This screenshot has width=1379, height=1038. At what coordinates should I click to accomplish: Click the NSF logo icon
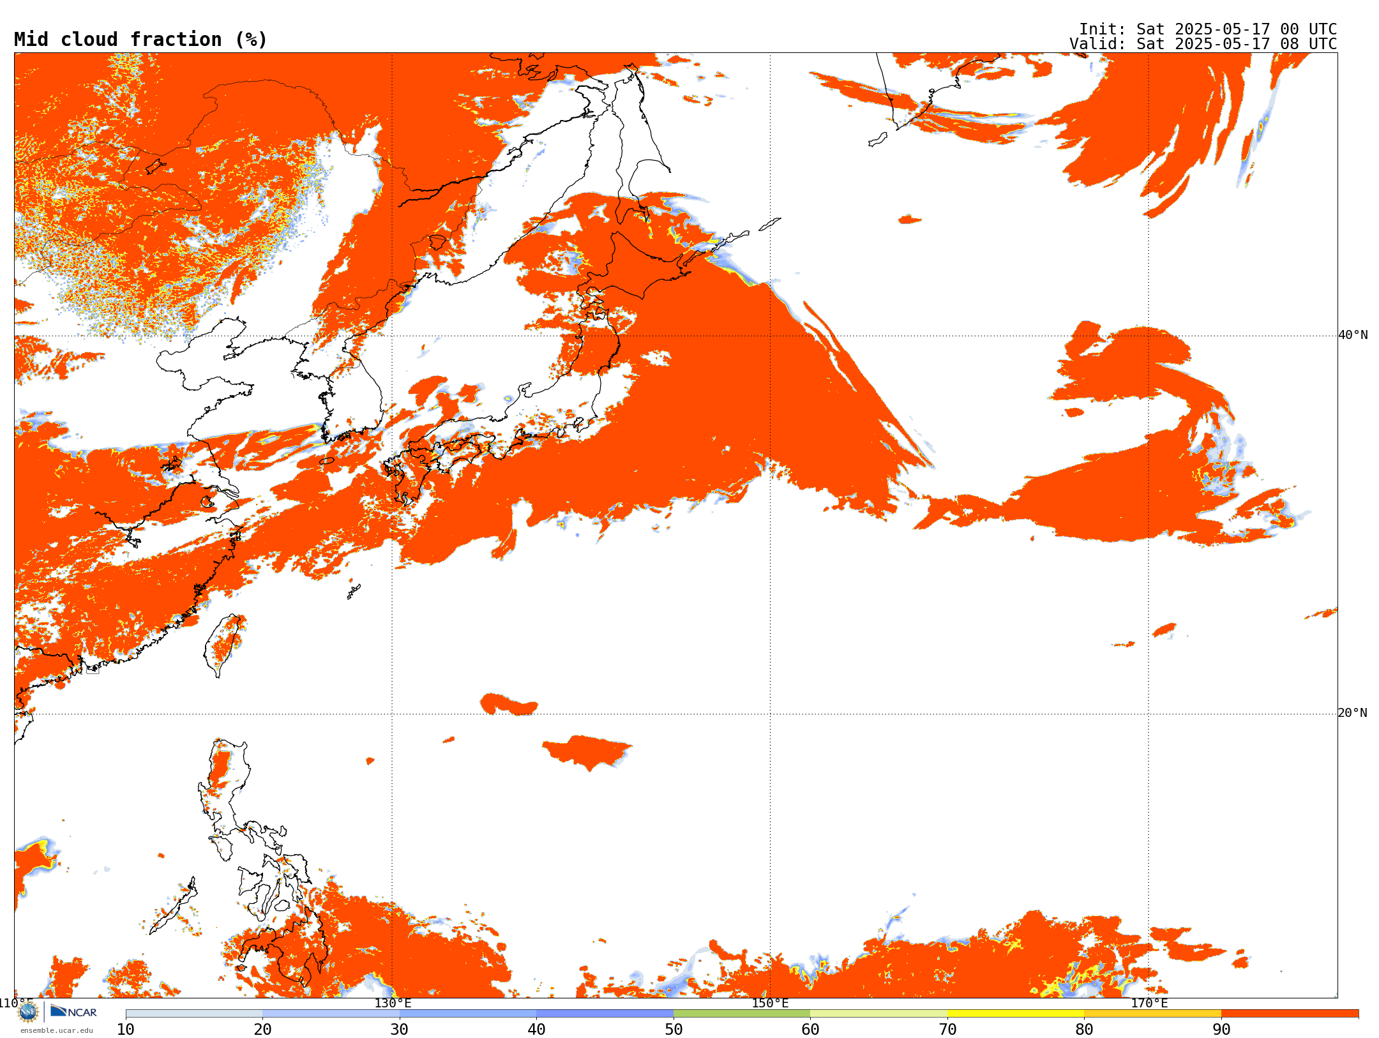tap(28, 1012)
